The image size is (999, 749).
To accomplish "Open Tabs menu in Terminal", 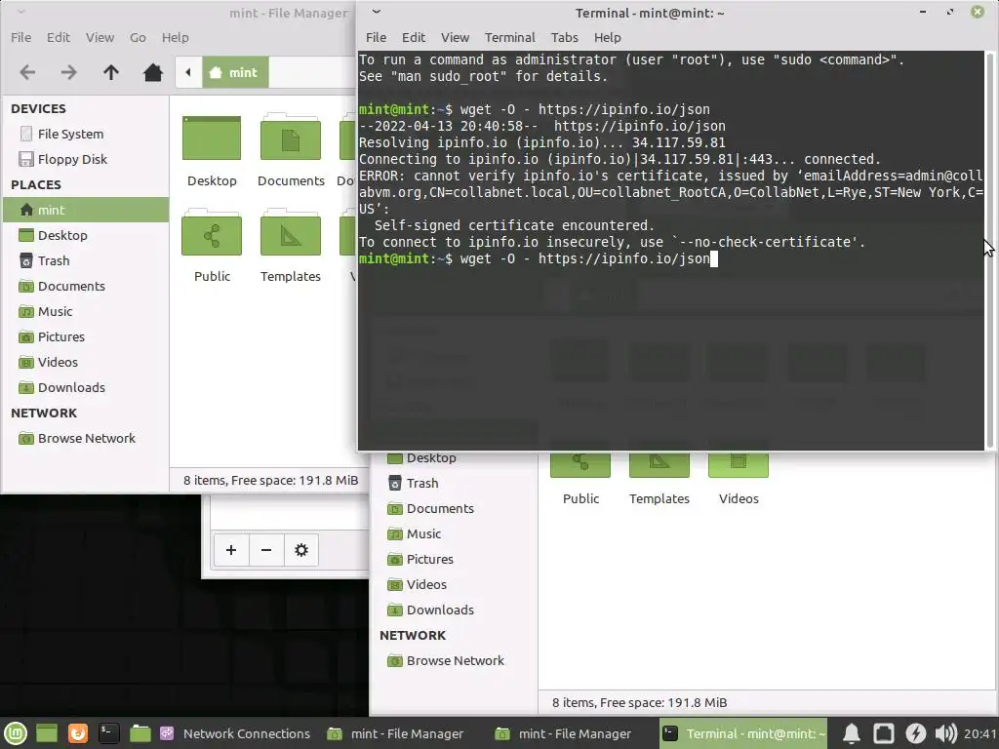I will 565,38.
